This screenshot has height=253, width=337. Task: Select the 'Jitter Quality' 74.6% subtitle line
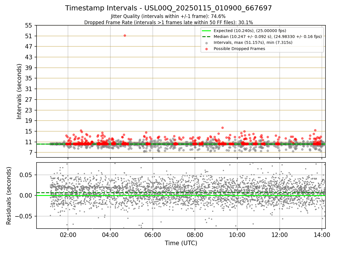(168, 16)
